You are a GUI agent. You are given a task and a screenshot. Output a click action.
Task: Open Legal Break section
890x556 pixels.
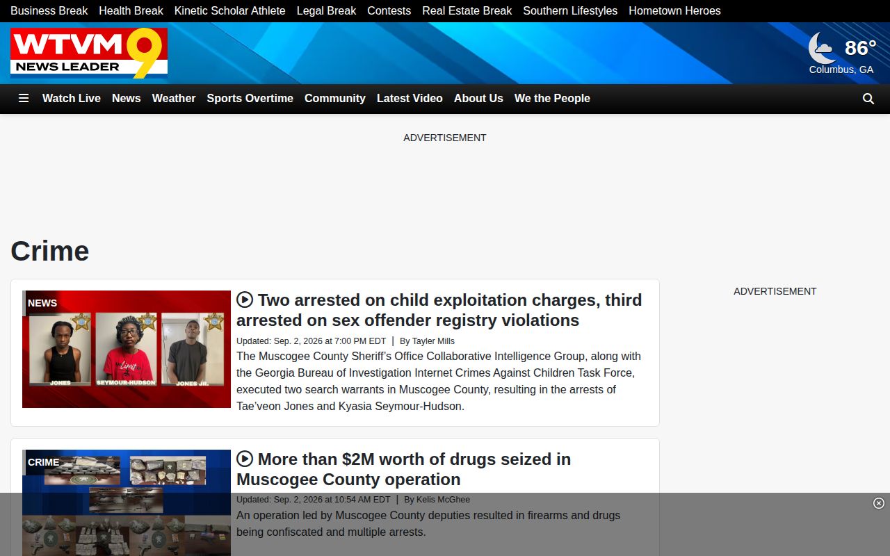click(326, 10)
